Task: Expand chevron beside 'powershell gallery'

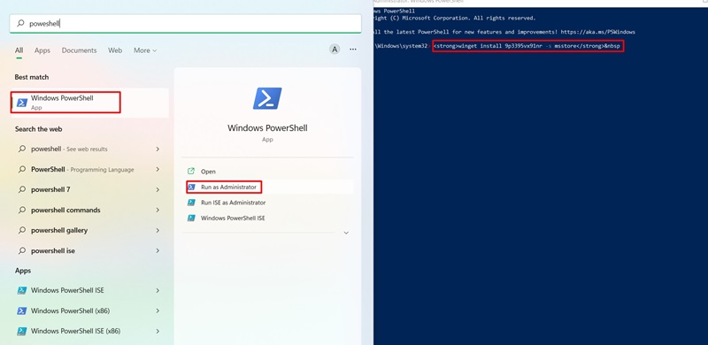Action: pos(158,230)
